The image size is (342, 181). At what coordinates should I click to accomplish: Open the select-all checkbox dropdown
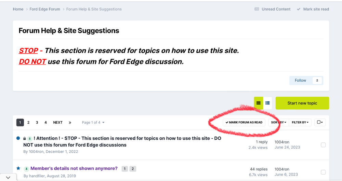click(x=320, y=122)
